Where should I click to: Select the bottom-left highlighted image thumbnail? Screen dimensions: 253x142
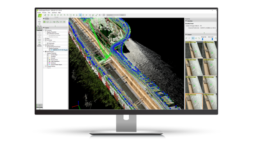coord(194,102)
